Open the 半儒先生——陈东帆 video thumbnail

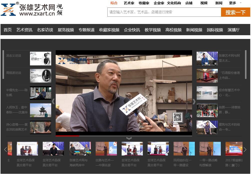point(40,93)
